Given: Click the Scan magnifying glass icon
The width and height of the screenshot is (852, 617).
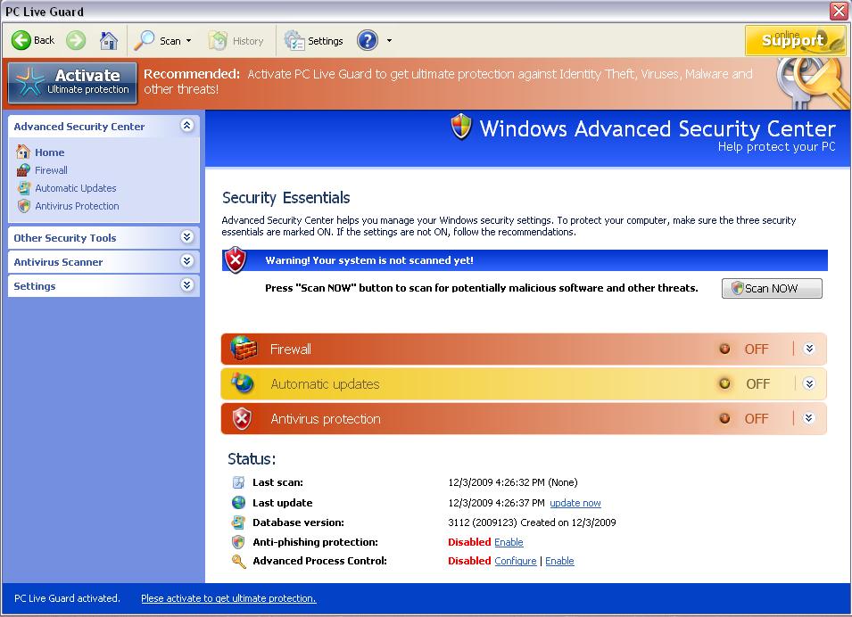Looking at the screenshot, I should click(145, 40).
